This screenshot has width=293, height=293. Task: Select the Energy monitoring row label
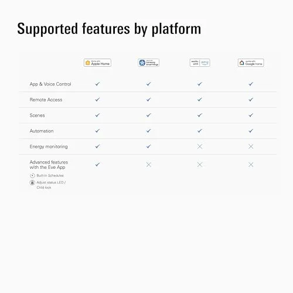click(x=49, y=146)
